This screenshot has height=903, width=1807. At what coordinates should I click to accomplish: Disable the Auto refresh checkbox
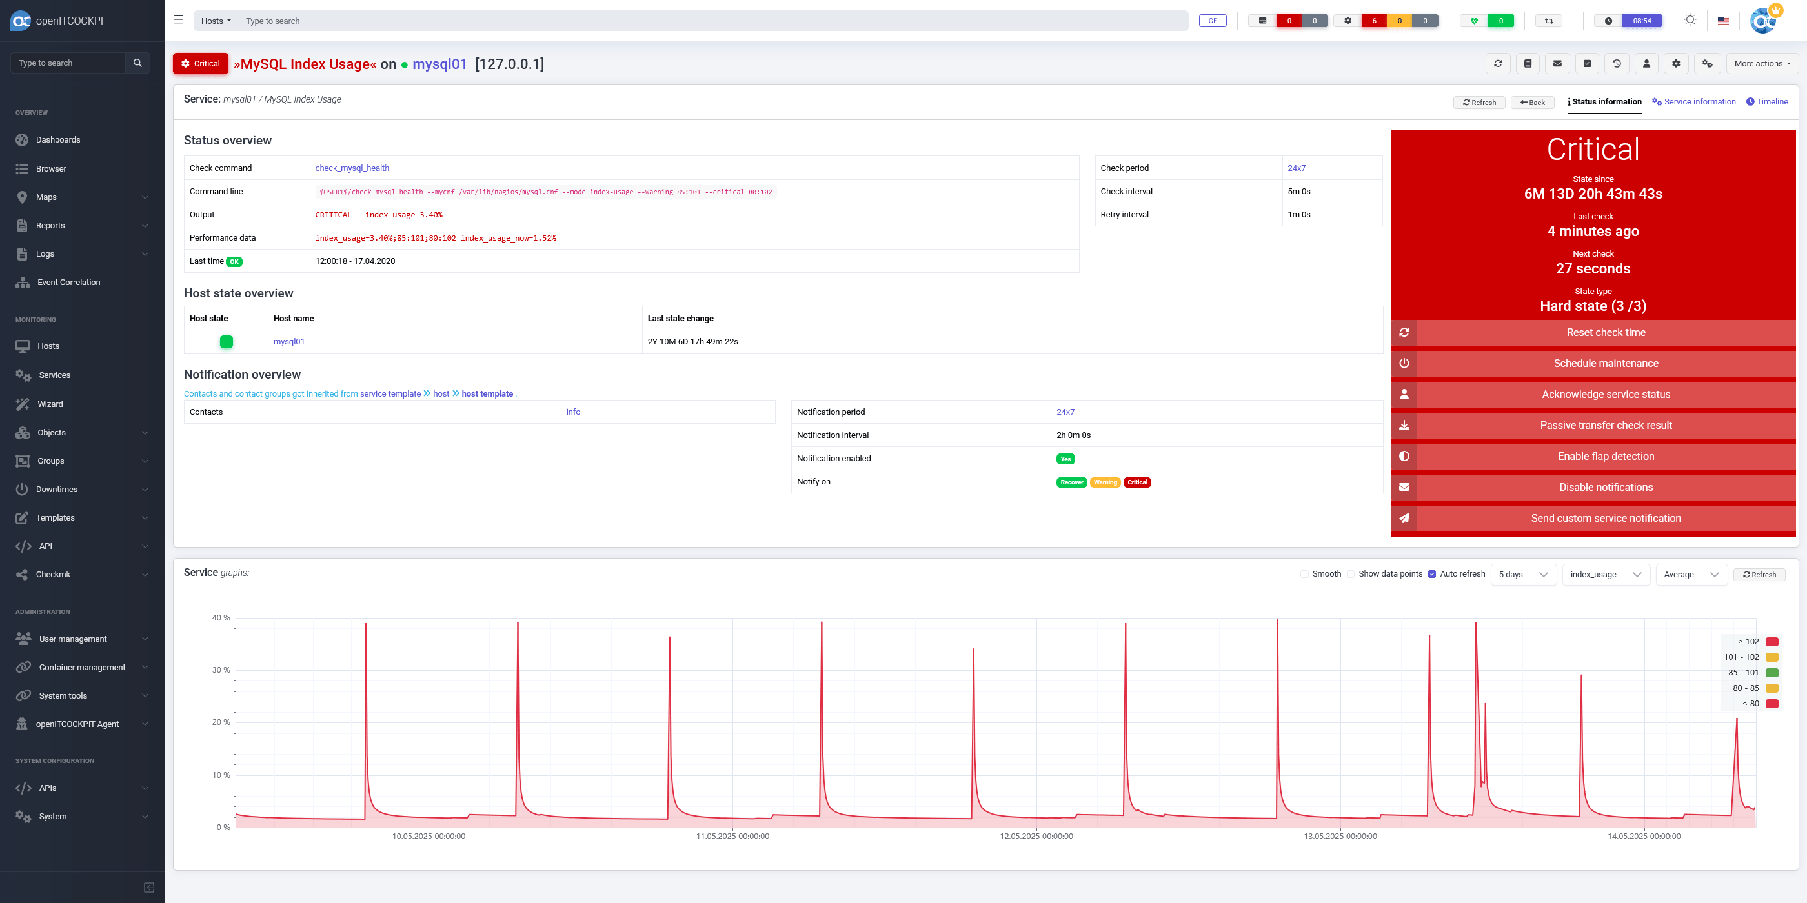1431,574
